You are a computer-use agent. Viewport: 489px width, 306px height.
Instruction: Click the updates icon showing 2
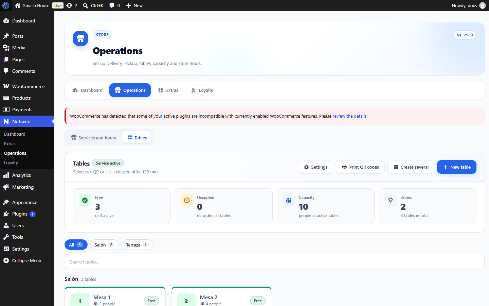(x=72, y=5)
